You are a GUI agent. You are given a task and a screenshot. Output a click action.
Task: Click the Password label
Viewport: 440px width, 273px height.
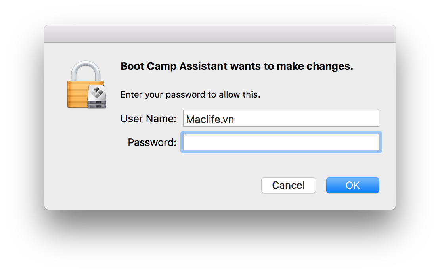coord(152,142)
